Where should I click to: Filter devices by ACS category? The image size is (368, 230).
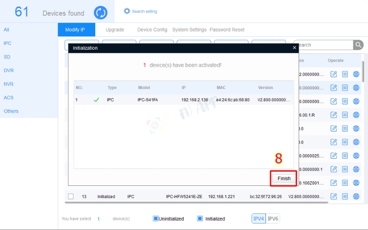point(8,98)
